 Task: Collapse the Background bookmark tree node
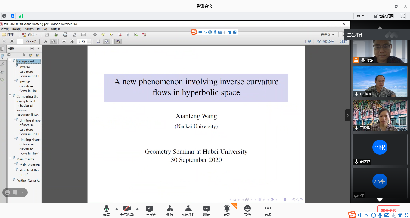point(10,60)
